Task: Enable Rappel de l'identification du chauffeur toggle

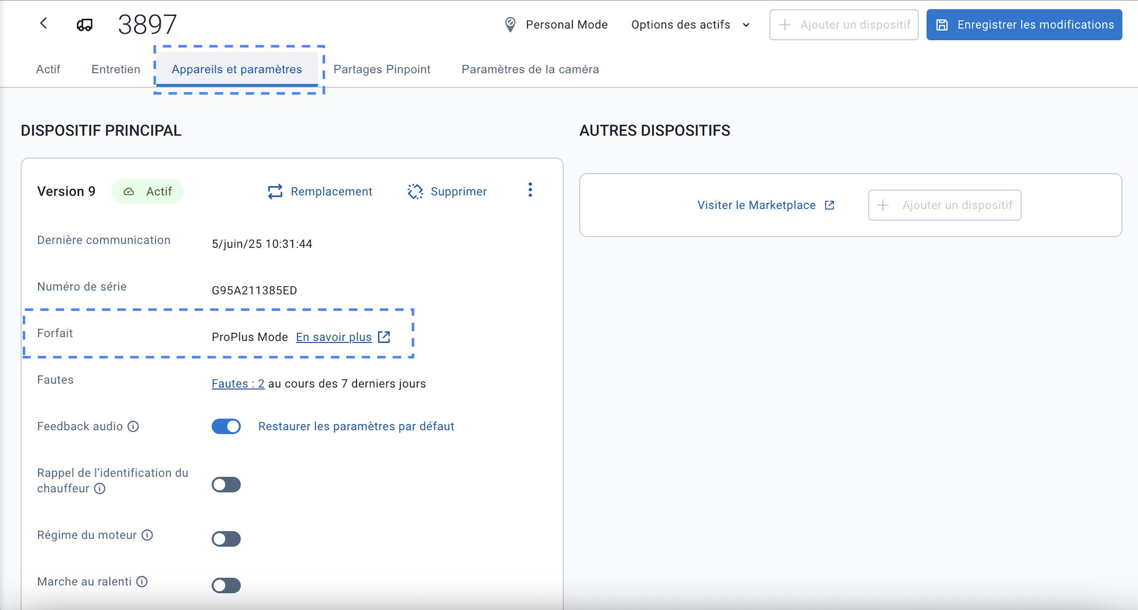Action: 226,485
